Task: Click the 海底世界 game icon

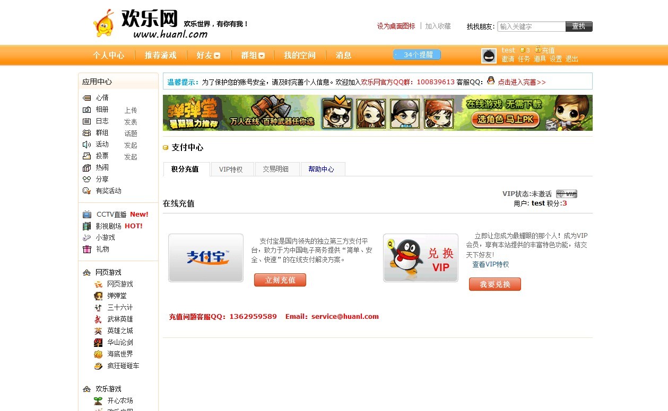Action: [98, 354]
